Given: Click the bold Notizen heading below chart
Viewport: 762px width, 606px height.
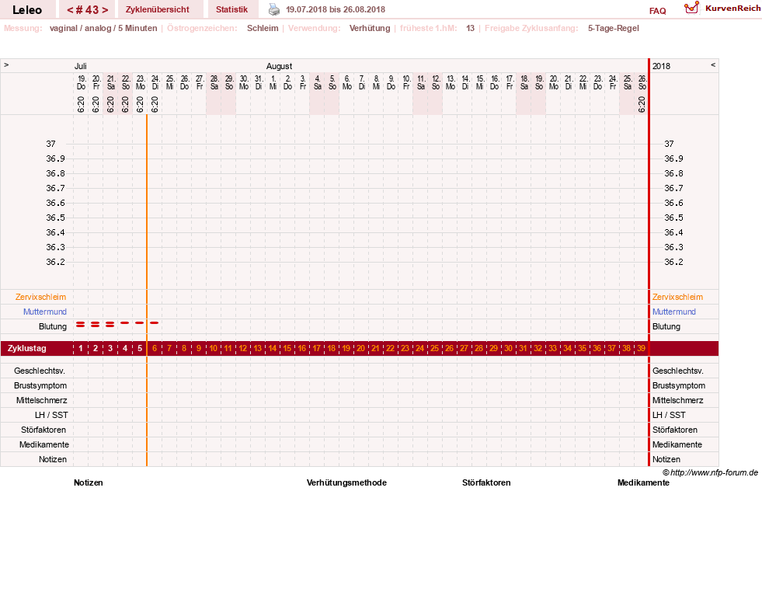Looking at the screenshot, I should click(89, 482).
